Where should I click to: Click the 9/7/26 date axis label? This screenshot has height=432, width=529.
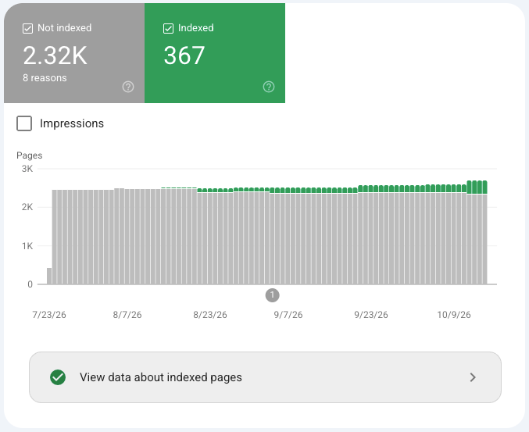click(288, 315)
